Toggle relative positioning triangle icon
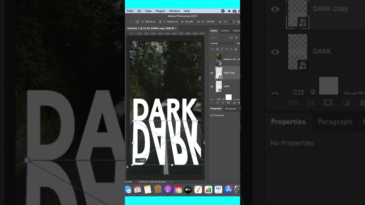 tap(160, 22)
